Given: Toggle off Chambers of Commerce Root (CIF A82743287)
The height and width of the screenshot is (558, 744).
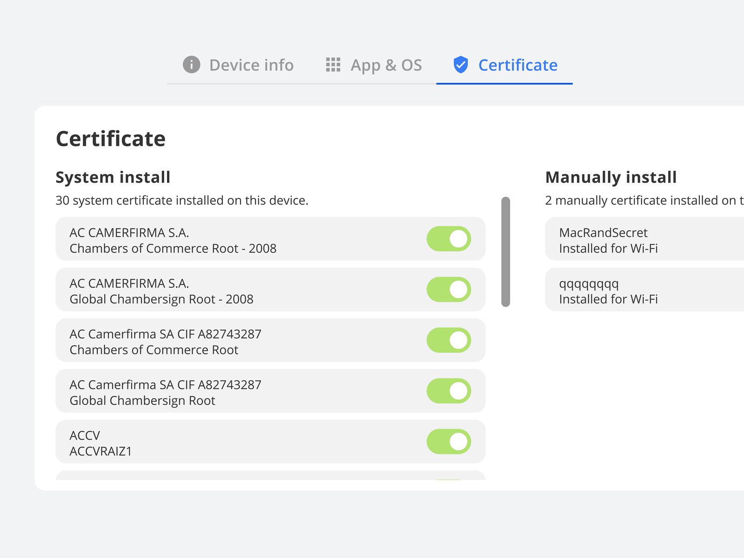Looking at the screenshot, I should point(449,340).
